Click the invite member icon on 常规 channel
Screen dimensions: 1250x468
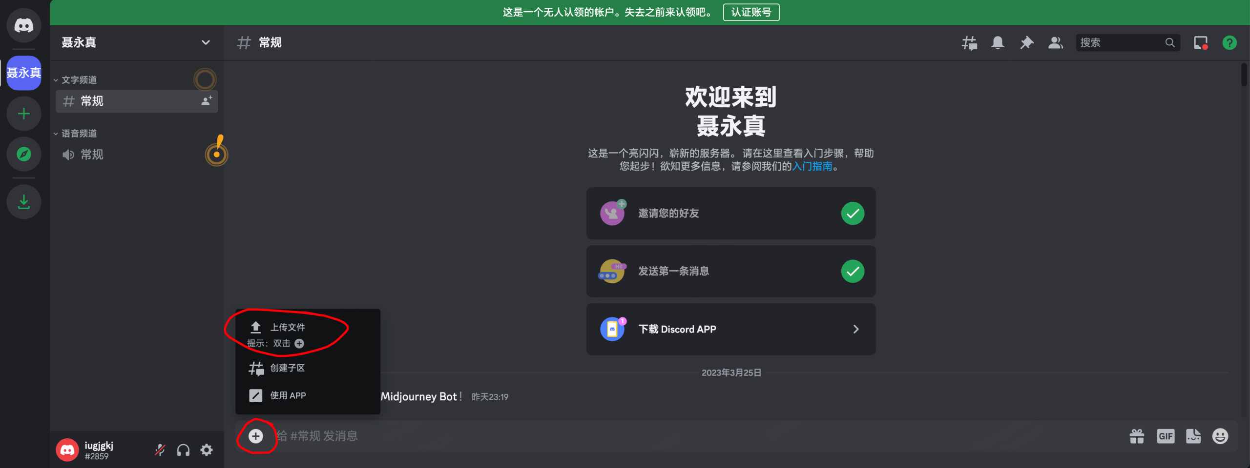point(207,101)
